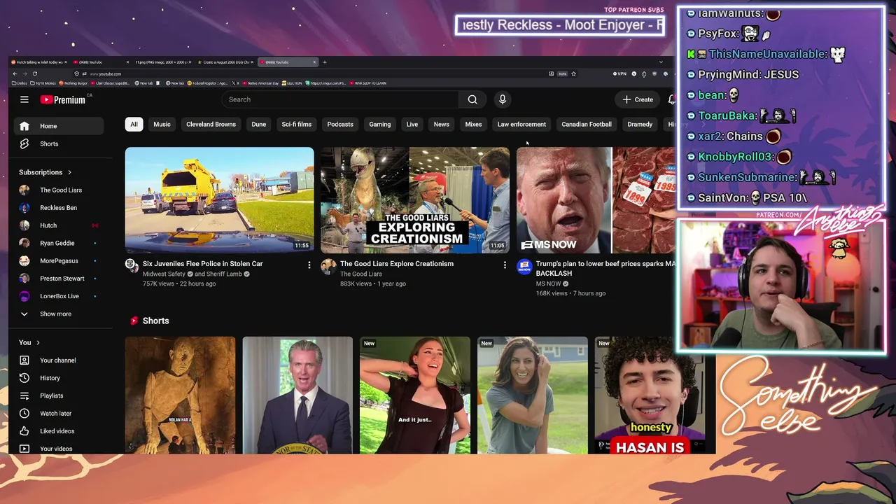Open Liked videos list
The image size is (896, 504).
(59, 431)
